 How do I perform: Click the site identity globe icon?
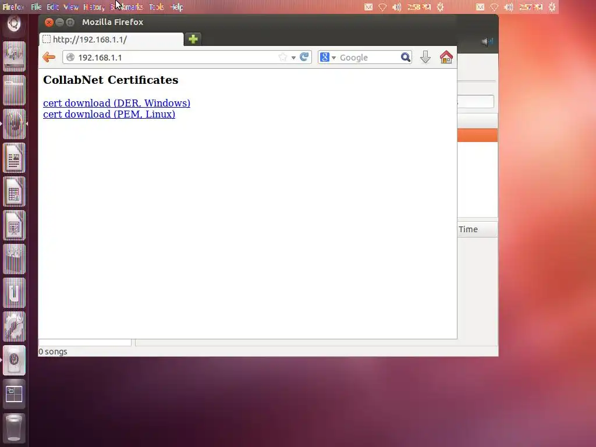tap(70, 58)
